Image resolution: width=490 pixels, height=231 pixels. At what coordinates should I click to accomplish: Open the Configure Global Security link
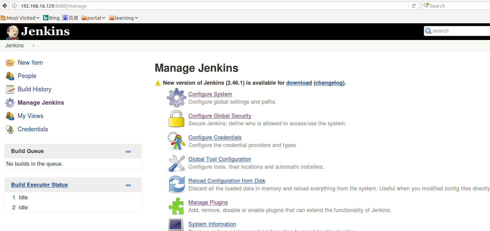pyautogui.click(x=220, y=116)
